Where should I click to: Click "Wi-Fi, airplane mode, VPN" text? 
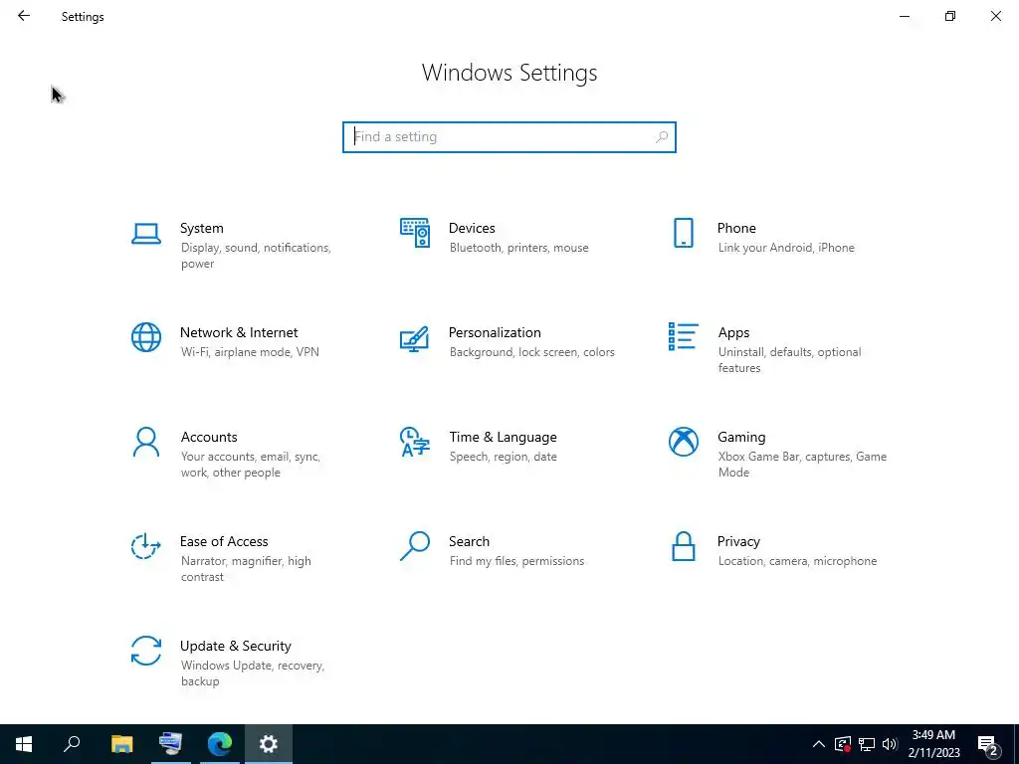pos(250,352)
